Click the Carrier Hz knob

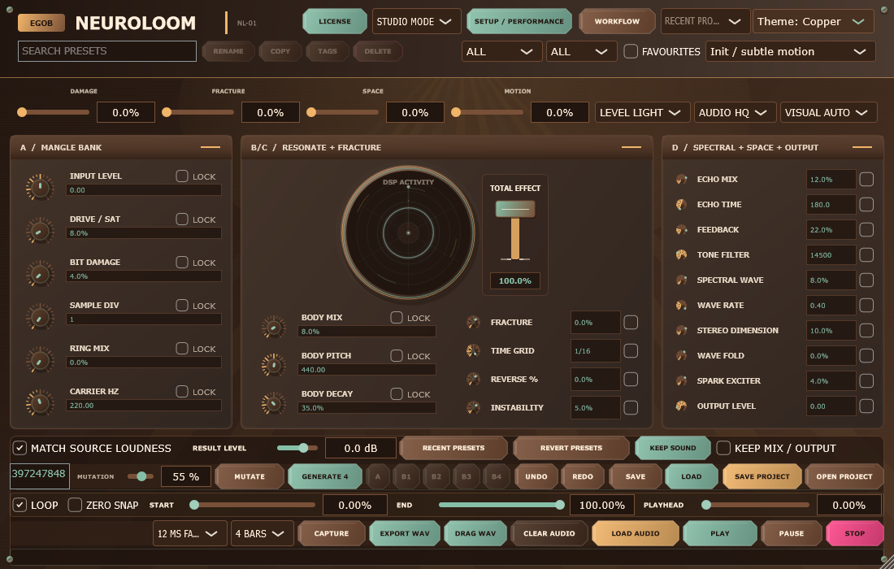pyautogui.click(x=39, y=402)
